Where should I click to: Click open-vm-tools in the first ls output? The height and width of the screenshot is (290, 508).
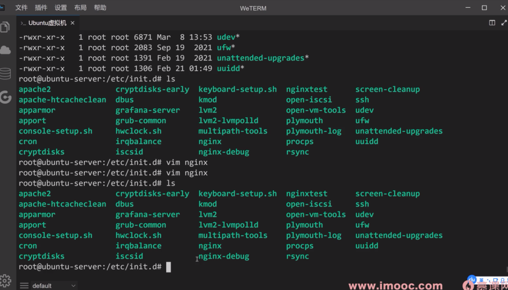tap(316, 110)
